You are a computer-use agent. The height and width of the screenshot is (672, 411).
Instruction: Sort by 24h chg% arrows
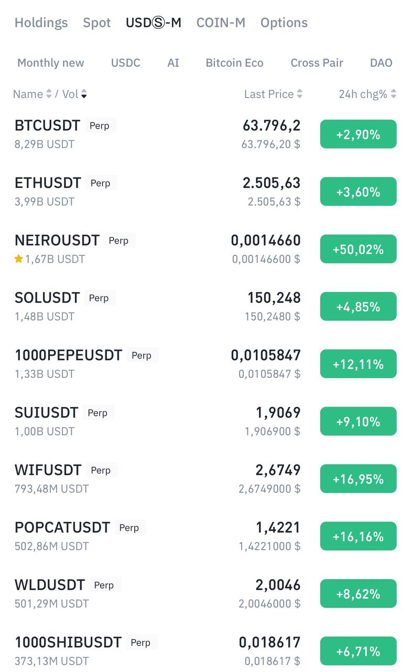(394, 94)
